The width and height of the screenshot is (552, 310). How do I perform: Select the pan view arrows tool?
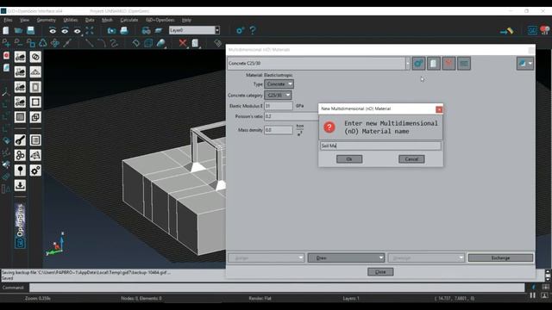click(x=55, y=43)
